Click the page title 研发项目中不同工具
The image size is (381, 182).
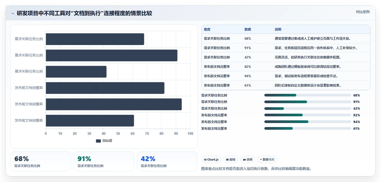click(x=84, y=13)
